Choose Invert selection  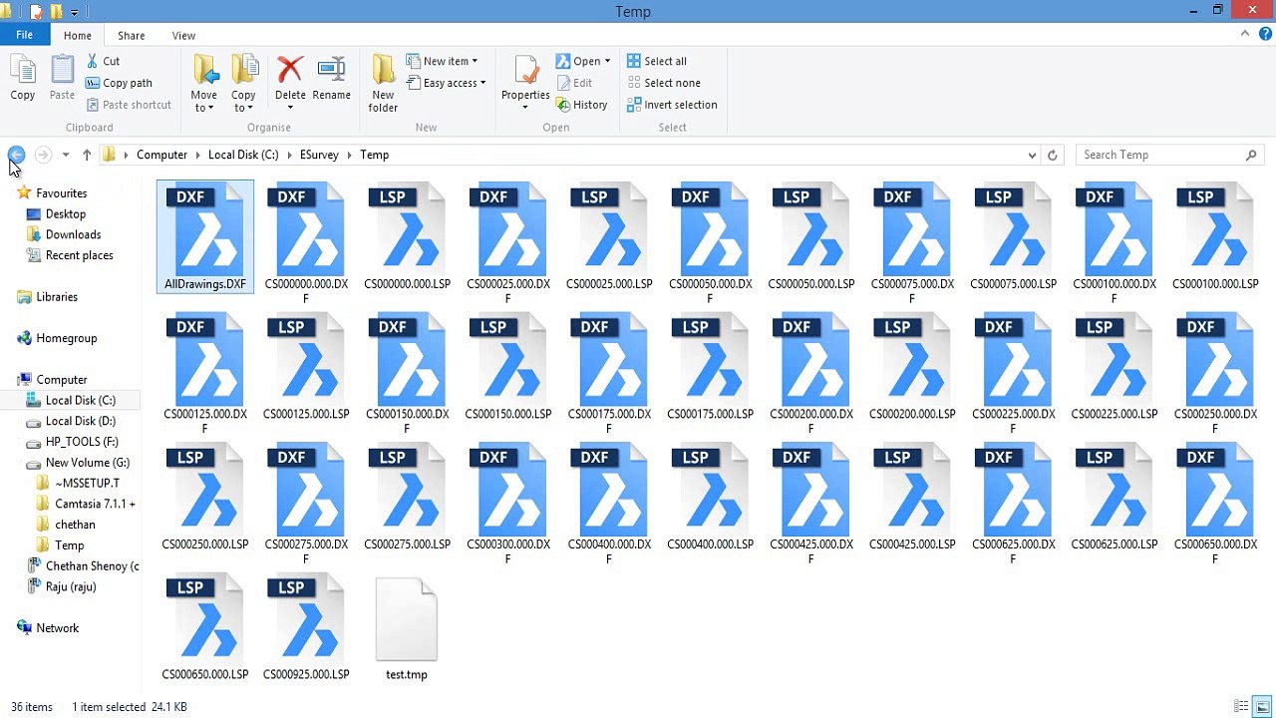[x=672, y=105]
